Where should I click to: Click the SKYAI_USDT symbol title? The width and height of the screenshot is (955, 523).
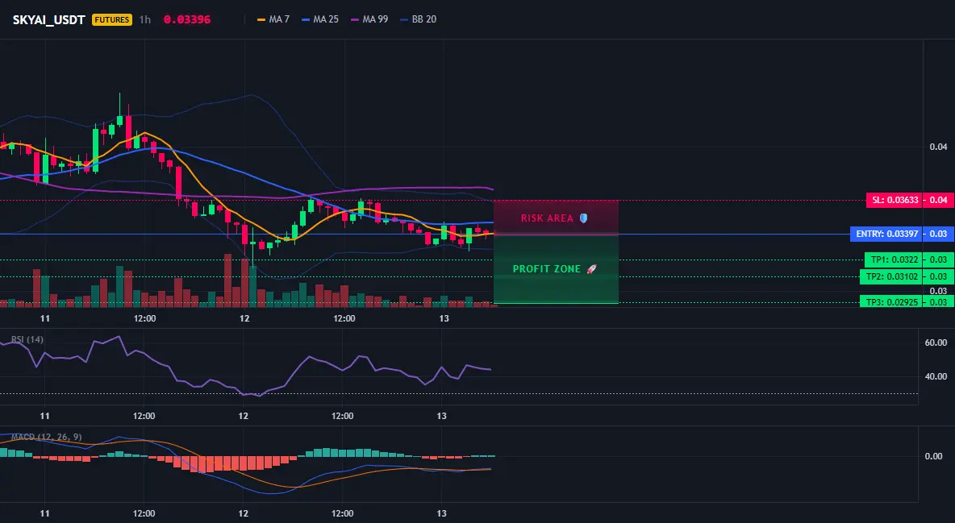pyautogui.click(x=48, y=19)
